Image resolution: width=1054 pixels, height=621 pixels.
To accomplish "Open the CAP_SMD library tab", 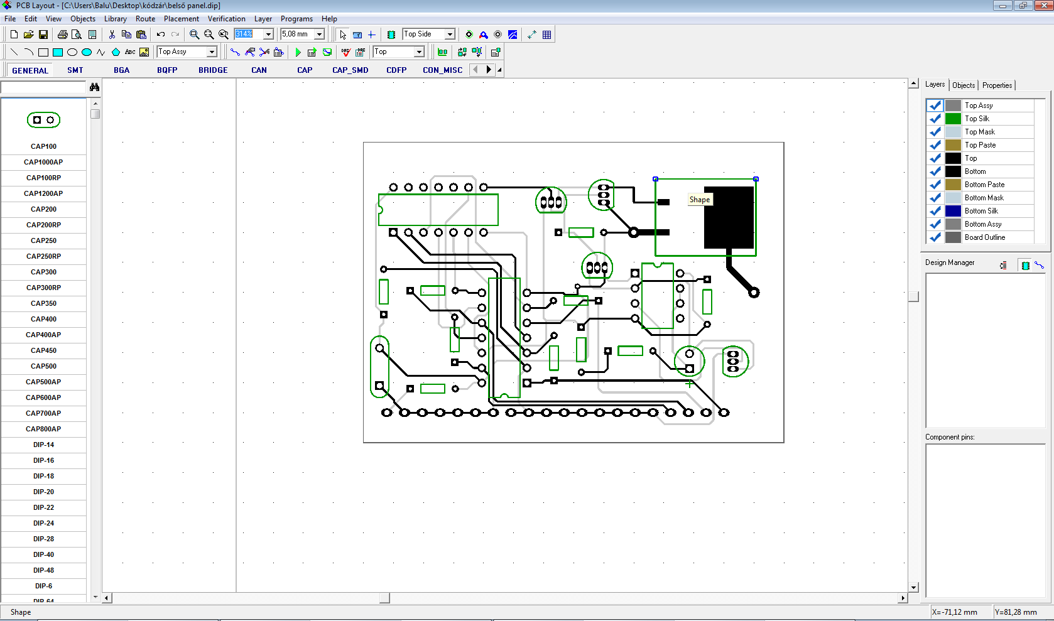I will click(350, 70).
